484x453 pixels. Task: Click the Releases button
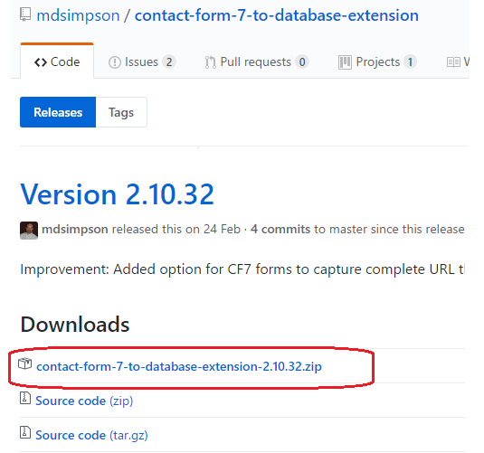[58, 112]
